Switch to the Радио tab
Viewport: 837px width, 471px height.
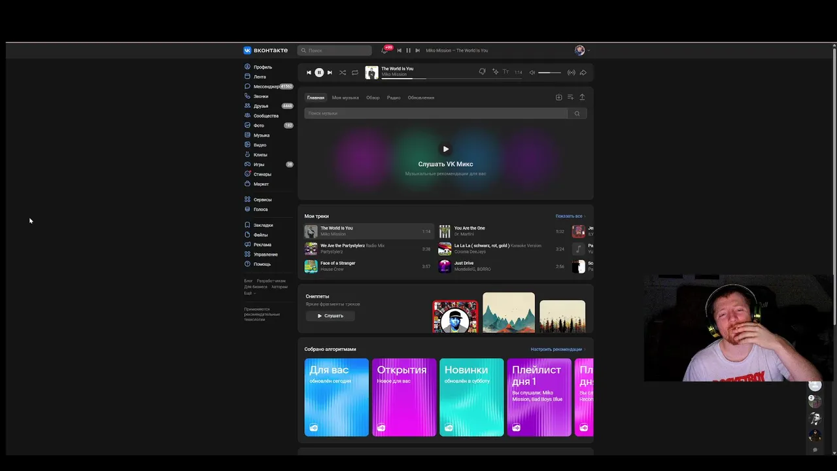pos(394,97)
